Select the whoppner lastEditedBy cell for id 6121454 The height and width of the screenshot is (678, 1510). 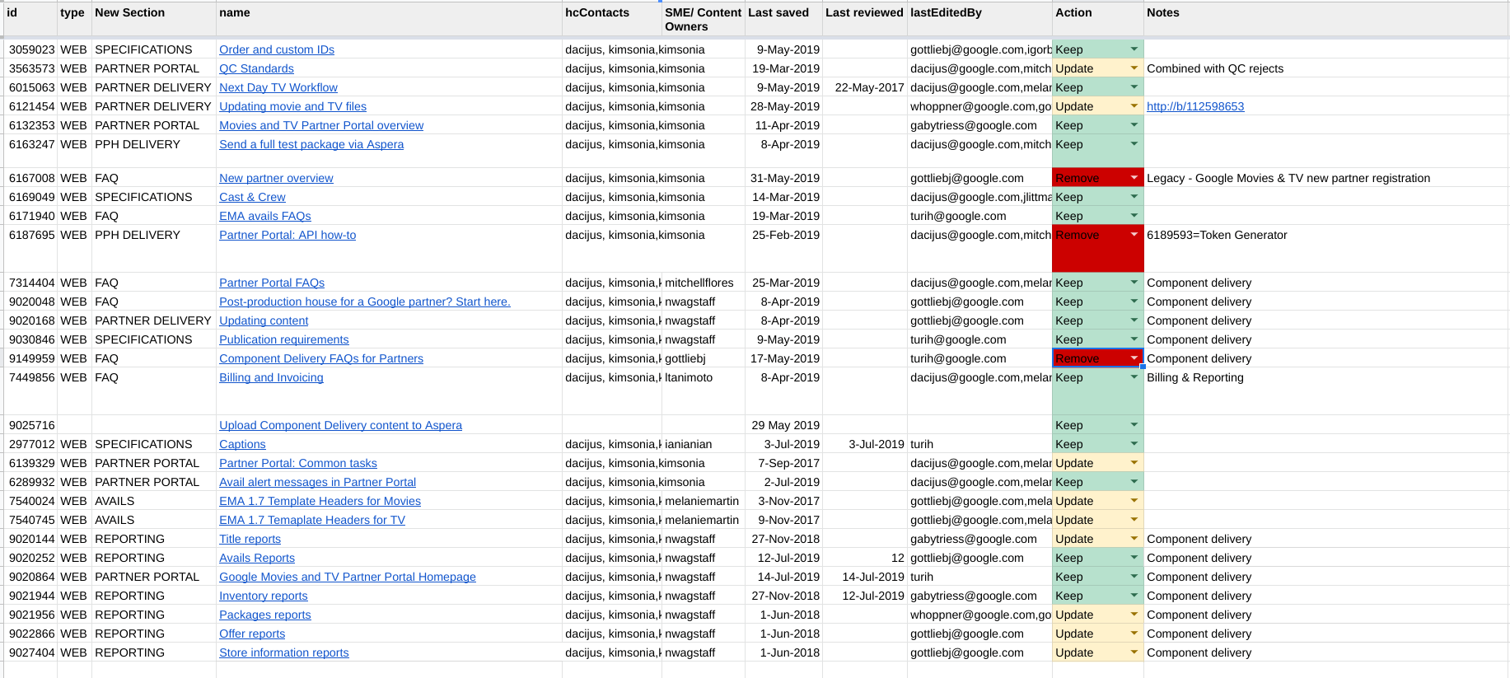[x=979, y=106]
